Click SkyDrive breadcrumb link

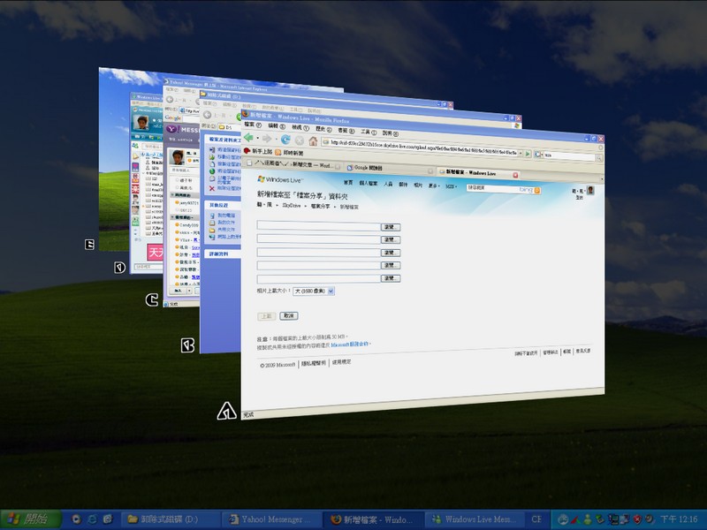pos(292,205)
